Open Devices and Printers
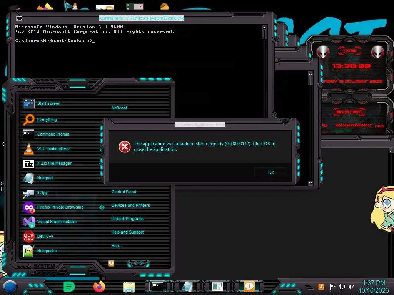 coord(131,205)
